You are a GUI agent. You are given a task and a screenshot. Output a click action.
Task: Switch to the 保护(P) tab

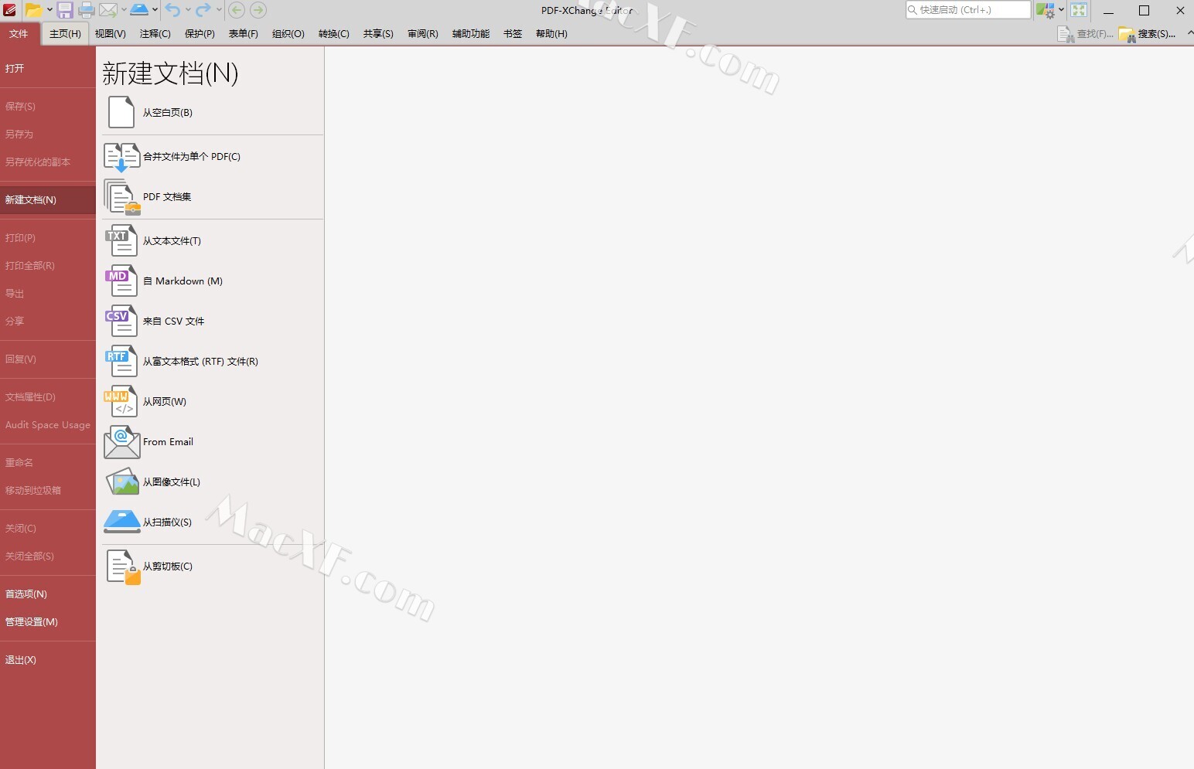click(x=200, y=34)
